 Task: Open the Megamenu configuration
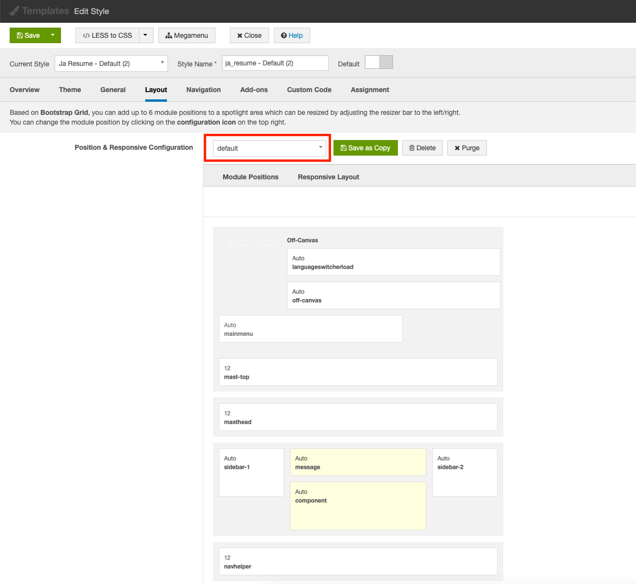click(x=186, y=35)
